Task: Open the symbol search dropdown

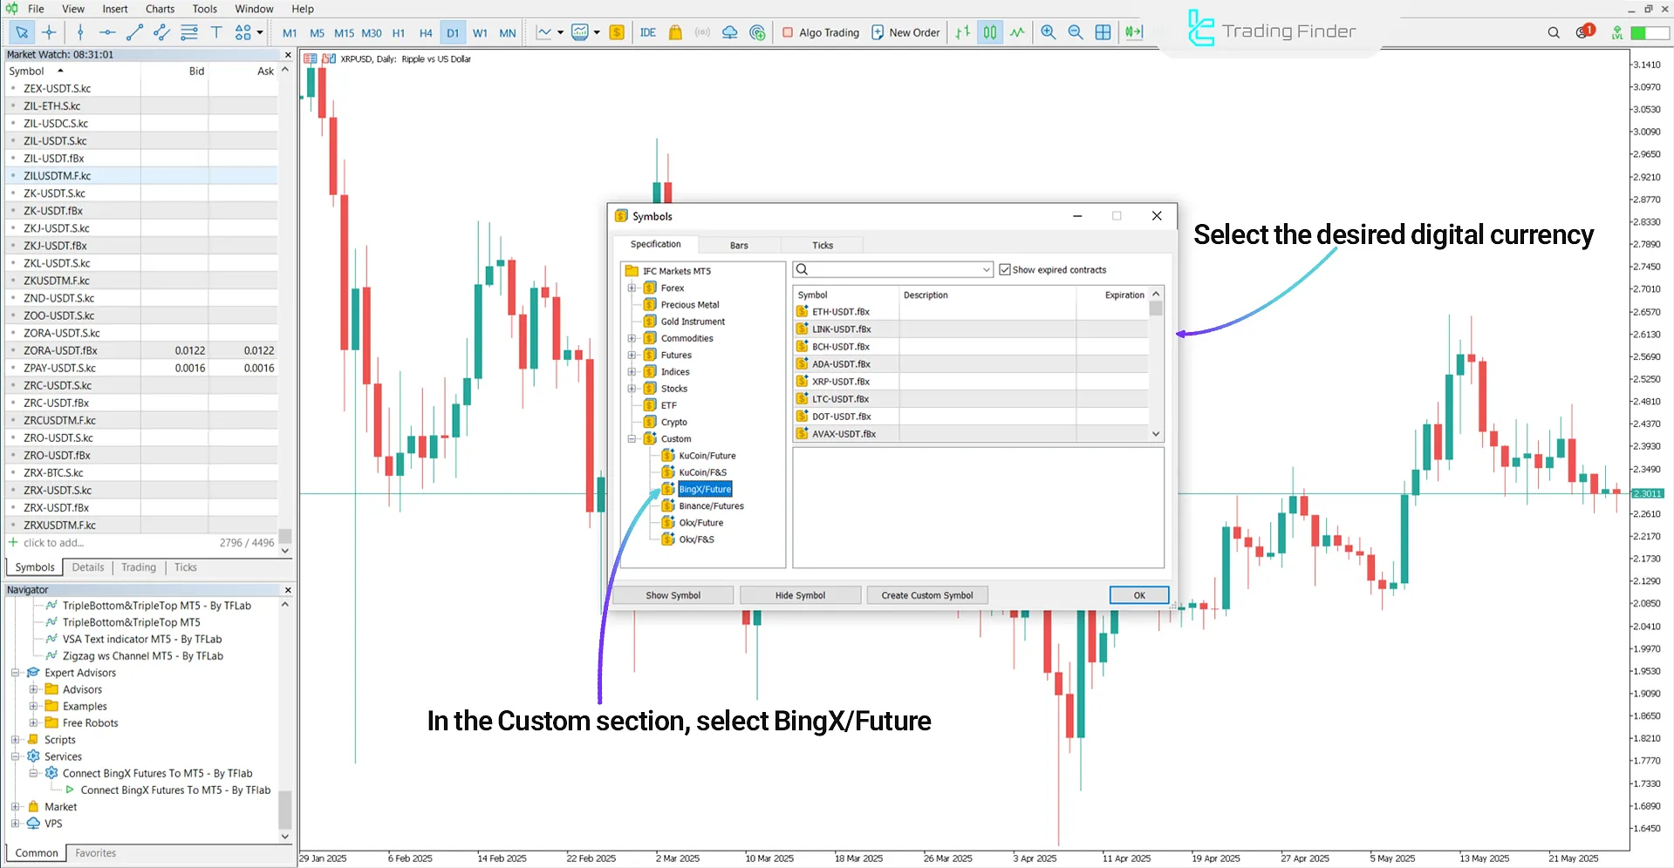Action: pos(986,269)
